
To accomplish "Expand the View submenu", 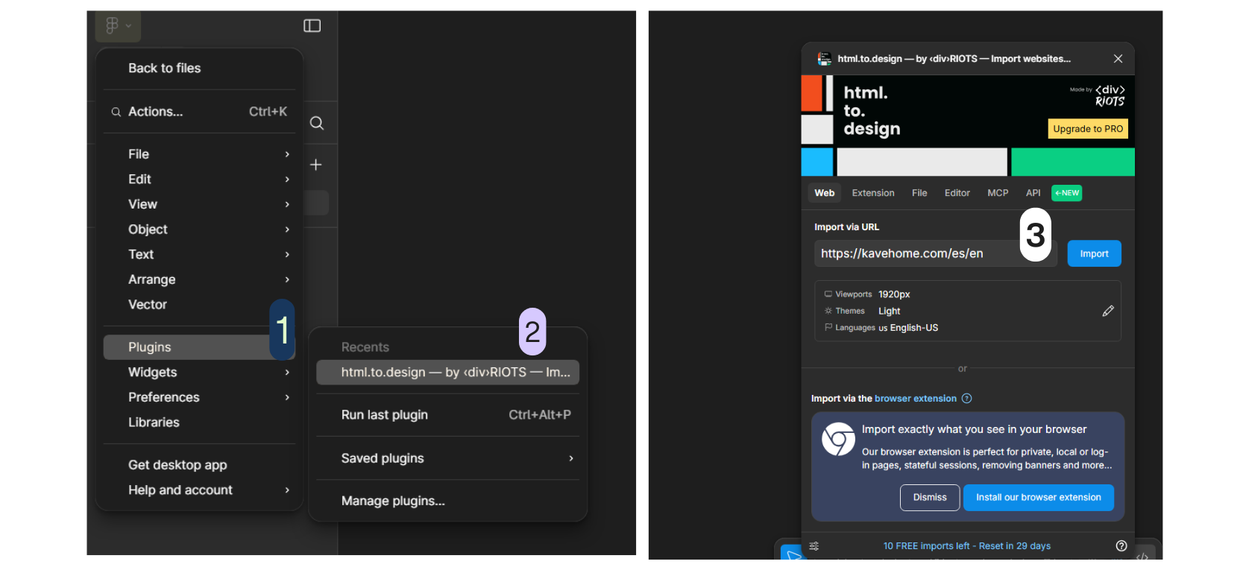I will [199, 204].
